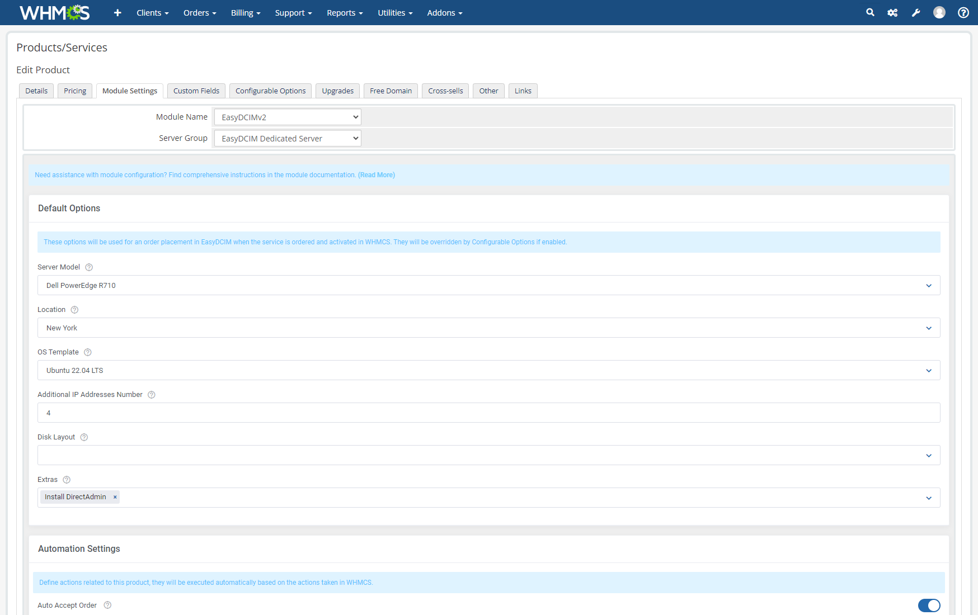
Task: Open the Module Name dropdown
Action: pyautogui.click(x=287, y=117)
